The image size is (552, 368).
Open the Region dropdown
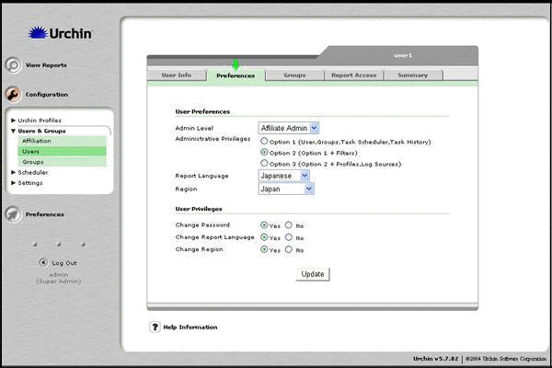click(x=287, y=188)
